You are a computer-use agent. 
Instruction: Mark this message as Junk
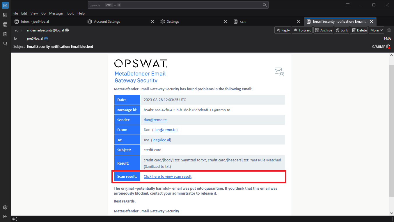tap(342, 30)
